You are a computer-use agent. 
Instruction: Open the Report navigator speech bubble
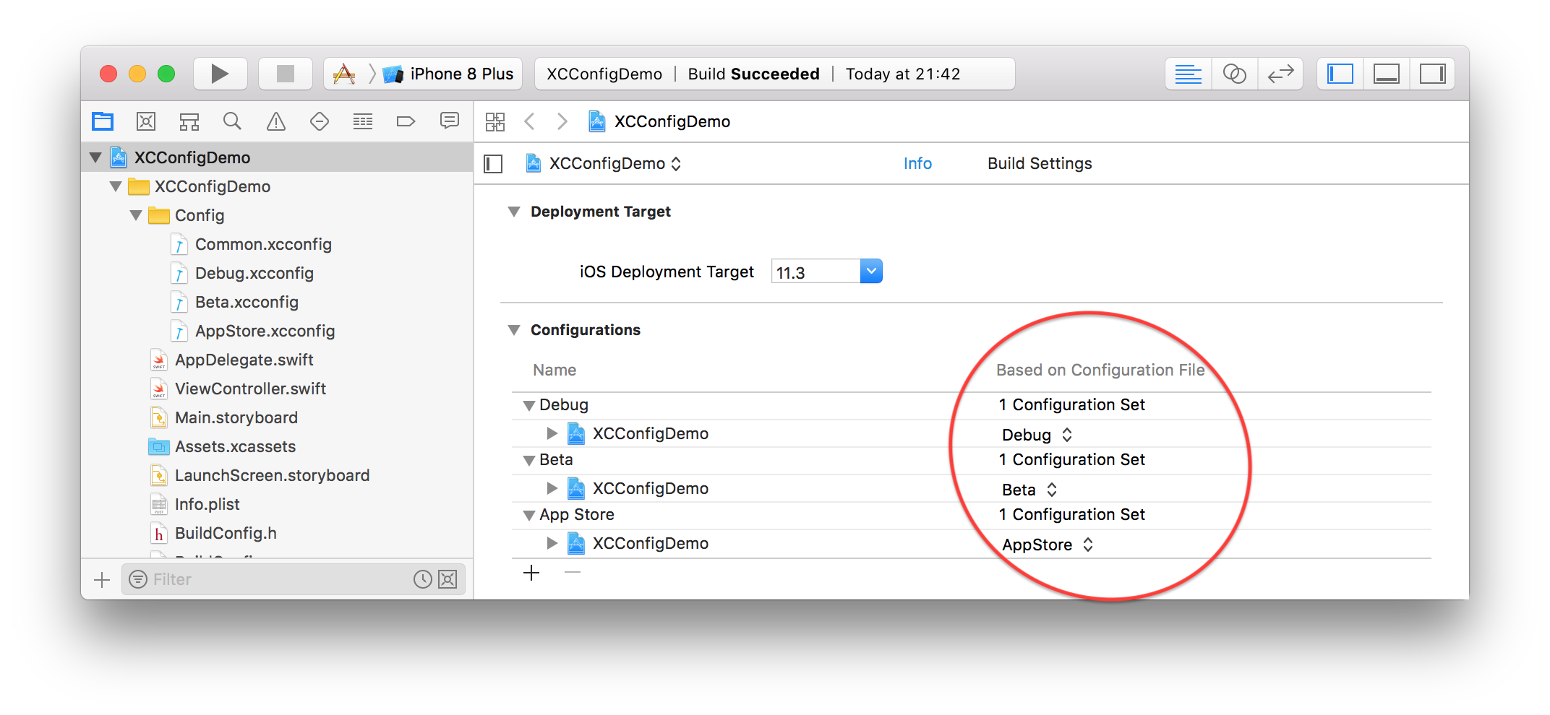coord(450,121)
